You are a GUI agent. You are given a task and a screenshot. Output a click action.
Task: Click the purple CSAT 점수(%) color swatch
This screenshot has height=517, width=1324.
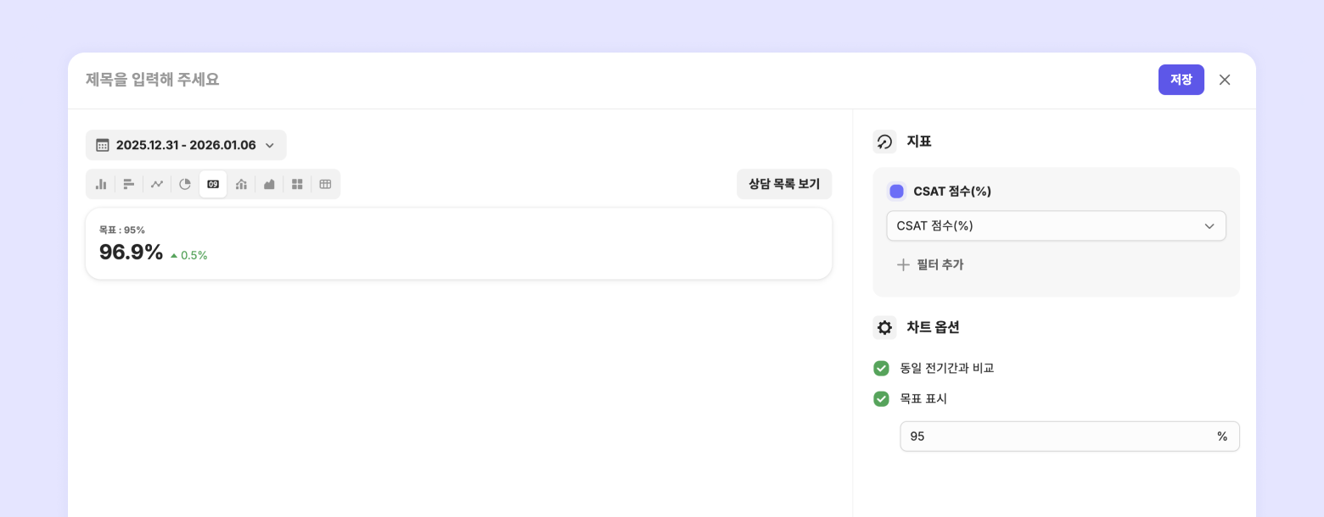pyautogui.click(x=896, y=192)
